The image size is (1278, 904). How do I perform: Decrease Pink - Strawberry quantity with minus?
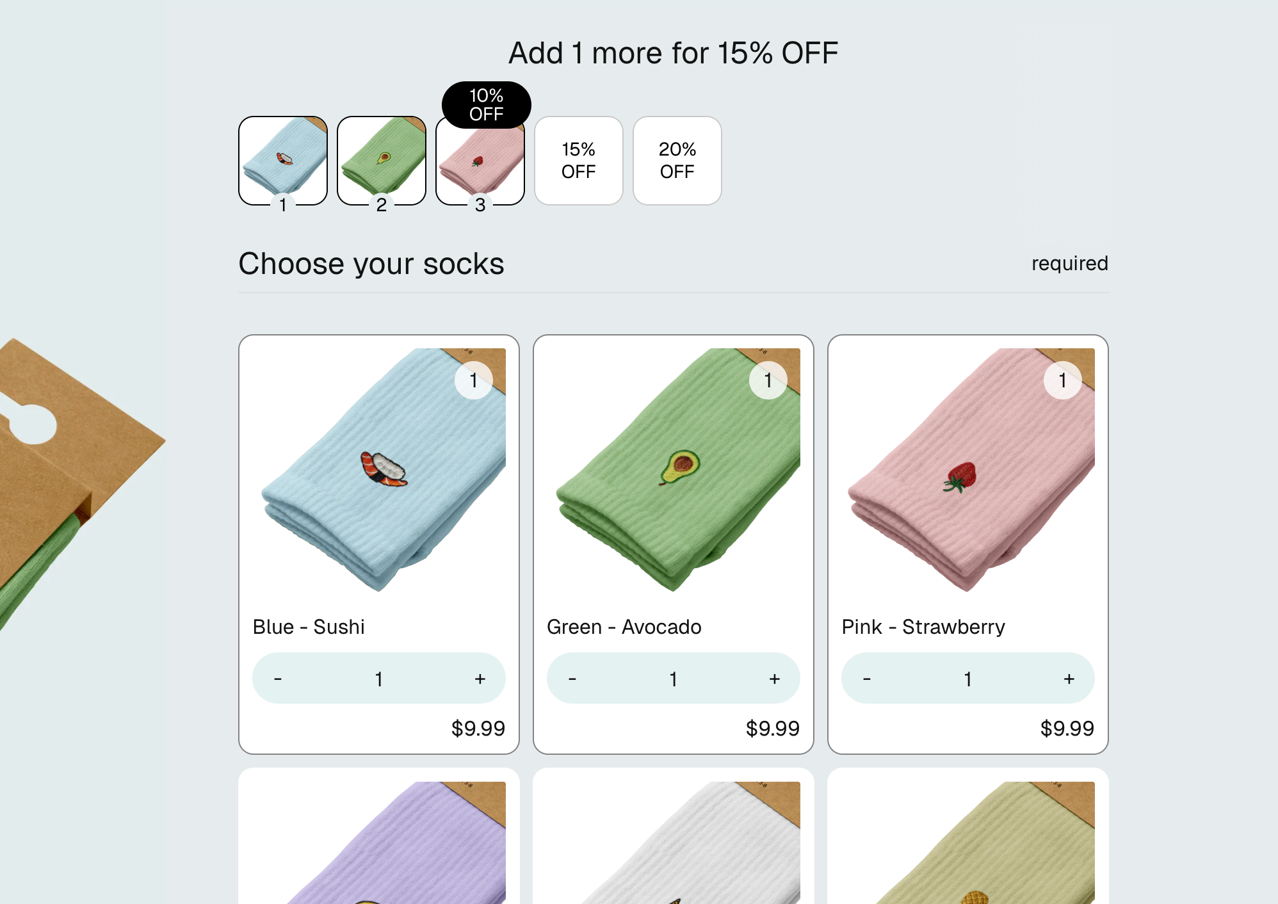click(867, 679)
